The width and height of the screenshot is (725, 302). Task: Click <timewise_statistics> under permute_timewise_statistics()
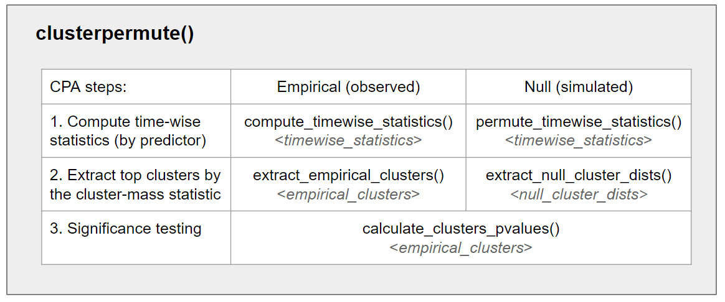click(578, 140)
